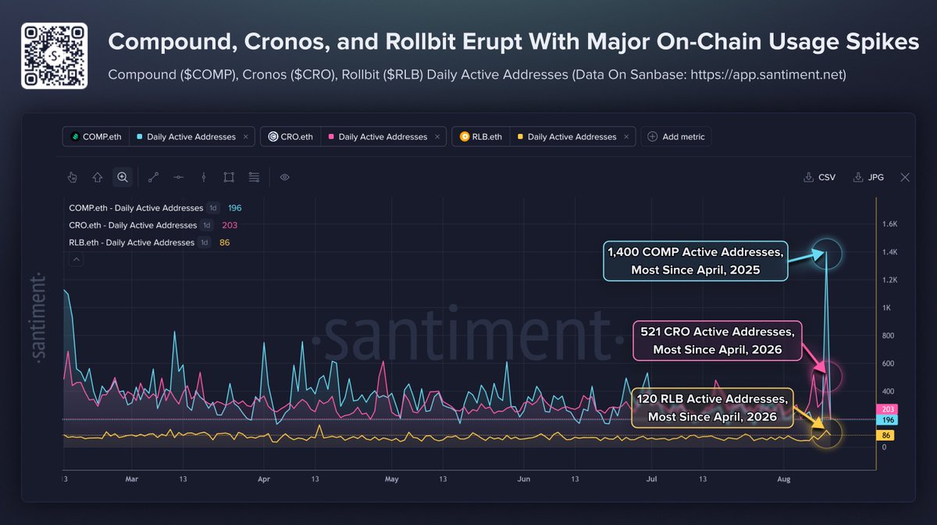Click the Aug date axis label
937x525 pixels.
tap(783, 480)
